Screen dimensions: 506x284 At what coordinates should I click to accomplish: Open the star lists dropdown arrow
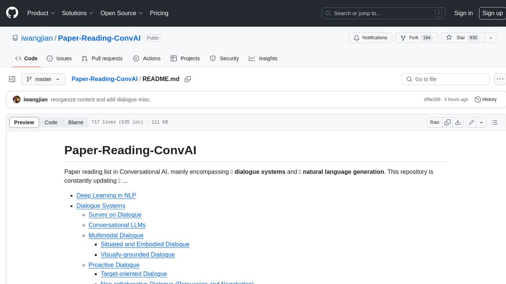[491, 38]
